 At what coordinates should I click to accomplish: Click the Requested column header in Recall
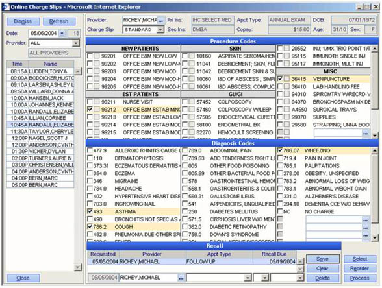coord(103,254)
